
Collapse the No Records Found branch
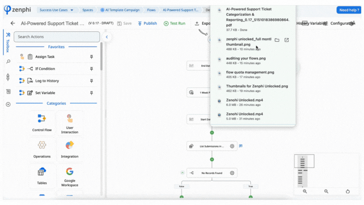(182, 173)
